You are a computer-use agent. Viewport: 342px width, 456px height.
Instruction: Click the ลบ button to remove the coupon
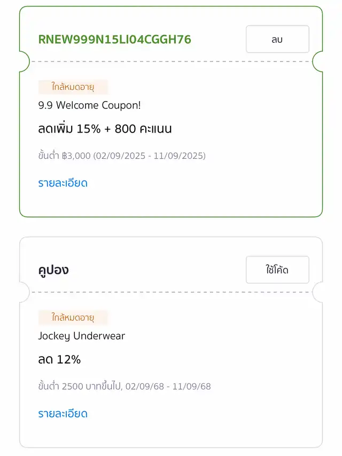[277, 39]
